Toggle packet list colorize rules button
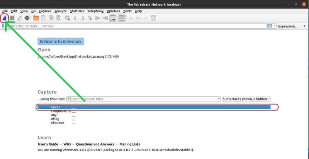Viewport: 309px width, 159px height. pos(122,18)
